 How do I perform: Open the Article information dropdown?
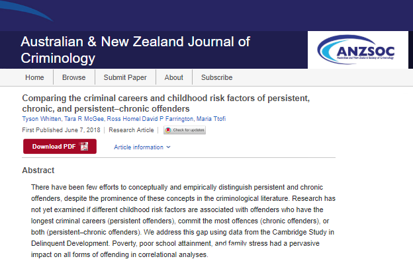click(142, 147)
